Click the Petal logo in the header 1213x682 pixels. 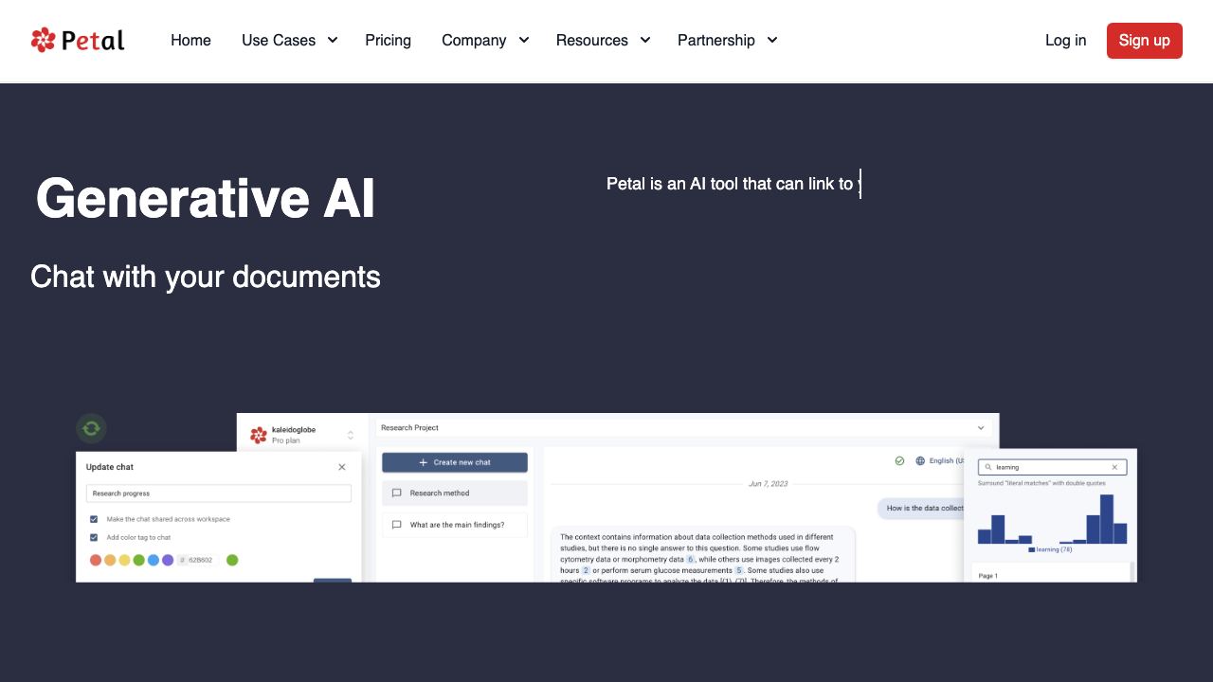tap(78, 40)
